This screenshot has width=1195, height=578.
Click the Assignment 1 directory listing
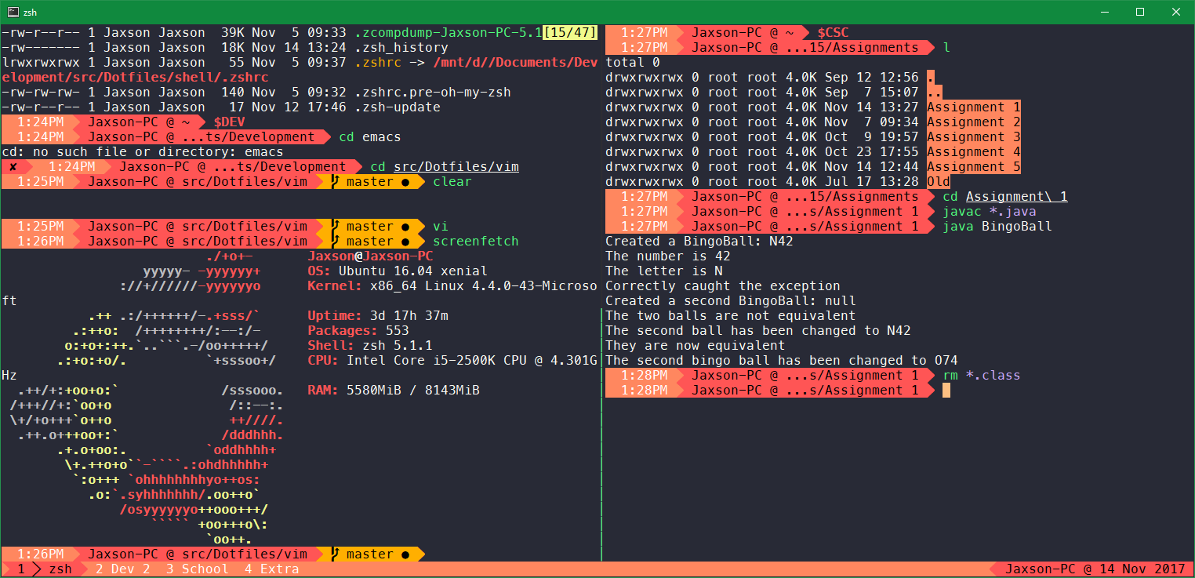[x=973, y=107]
